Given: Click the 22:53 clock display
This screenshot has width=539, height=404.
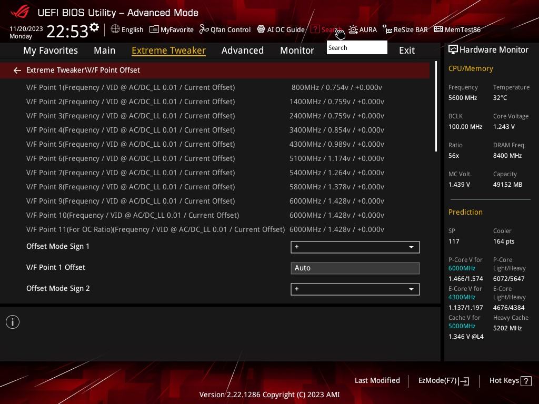Looking at the screenshot, I should (67, 31).
